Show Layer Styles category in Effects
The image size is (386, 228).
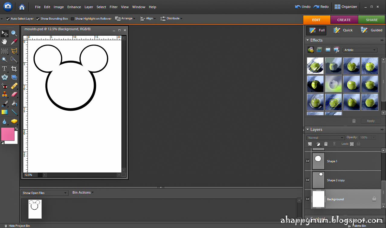(x=319, y=50)
